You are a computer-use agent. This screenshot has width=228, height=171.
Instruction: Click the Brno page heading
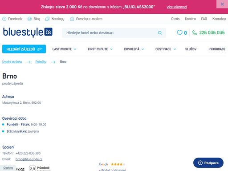click(10, 76)
